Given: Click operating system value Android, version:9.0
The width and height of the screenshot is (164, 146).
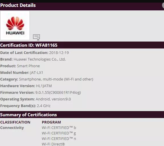Looking at the screenshot, I should (x=53, y=99).
